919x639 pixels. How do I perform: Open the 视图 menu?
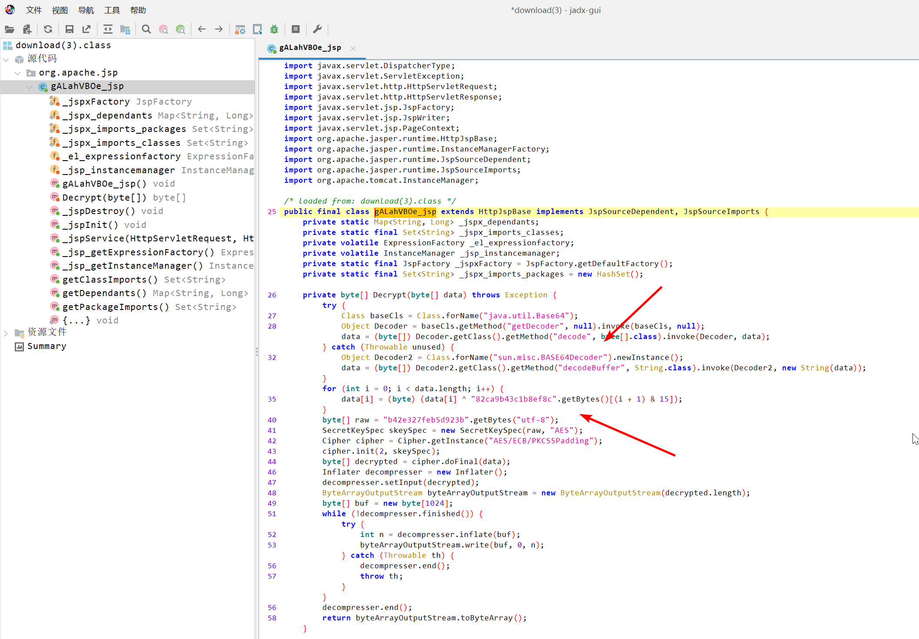pyautogui.click(x=60, y=10)
